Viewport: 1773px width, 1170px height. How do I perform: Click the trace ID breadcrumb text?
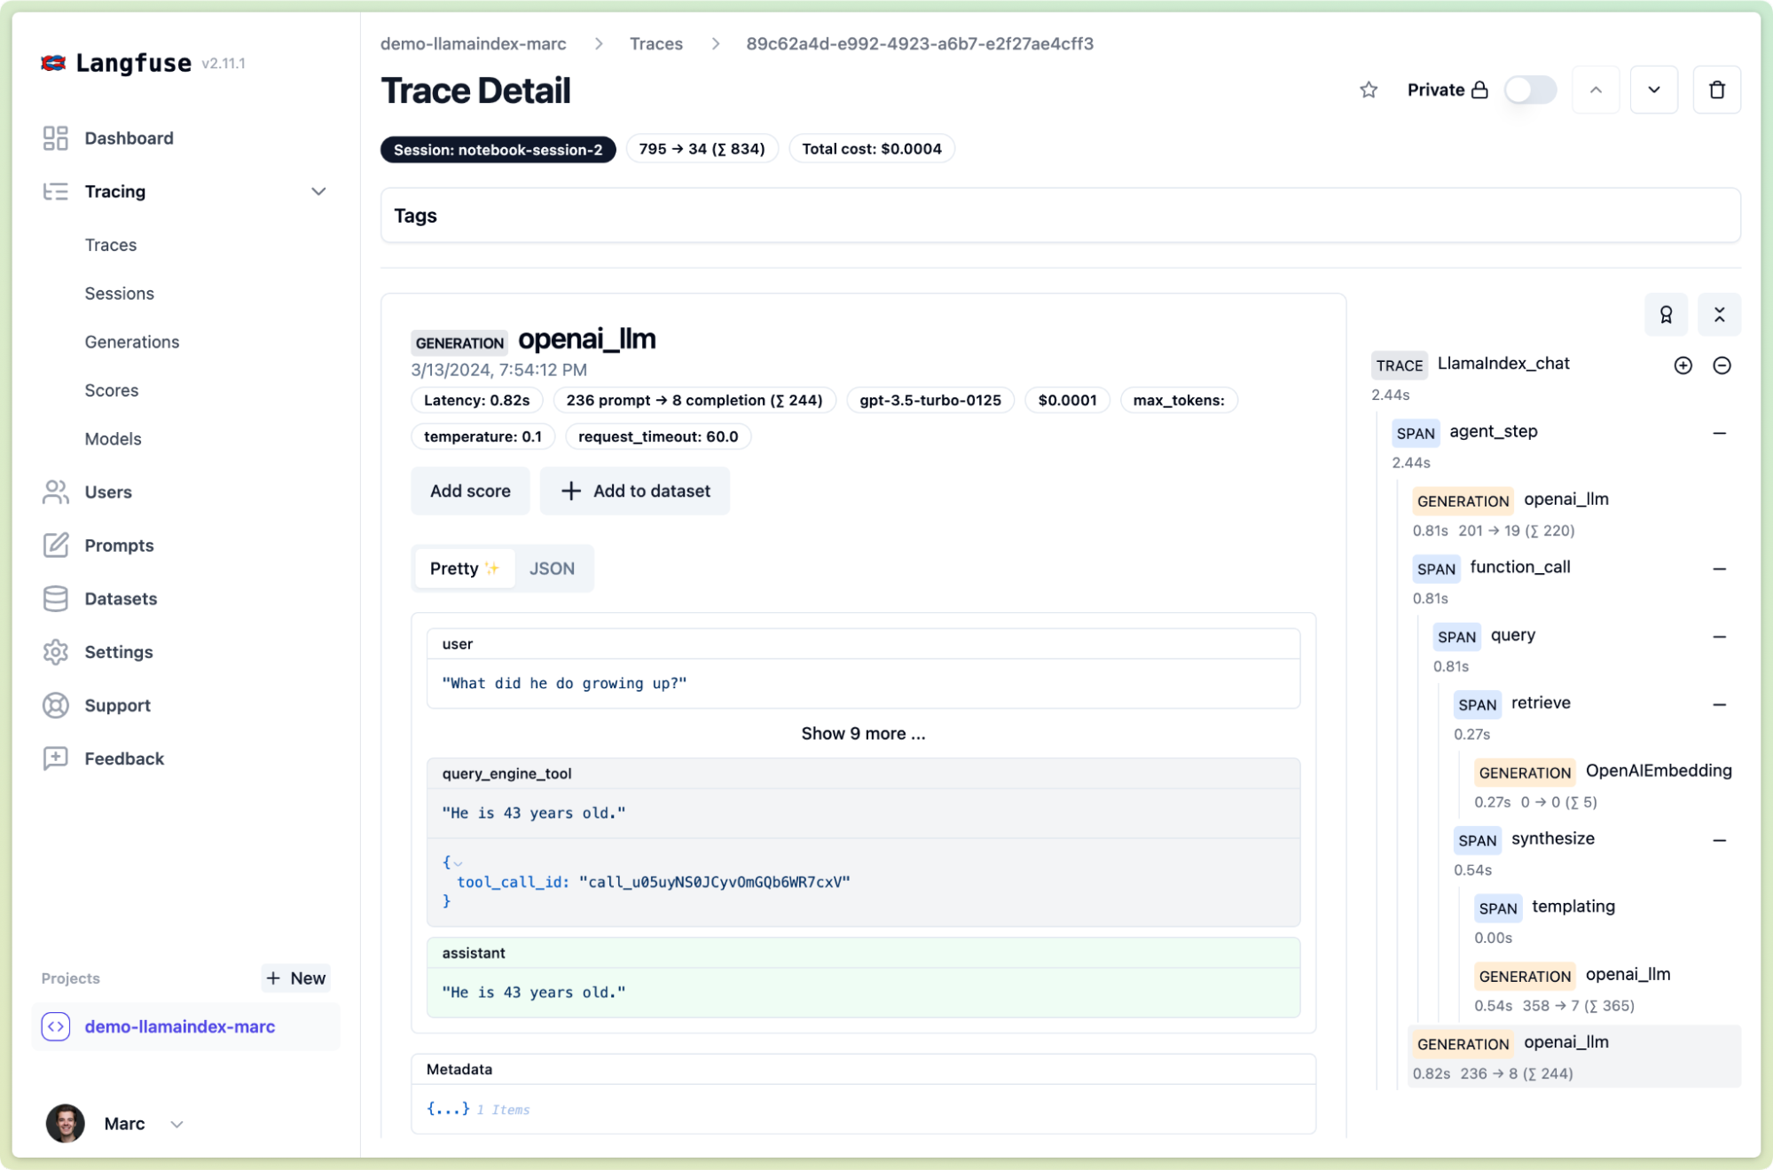(x=920, y=43)
